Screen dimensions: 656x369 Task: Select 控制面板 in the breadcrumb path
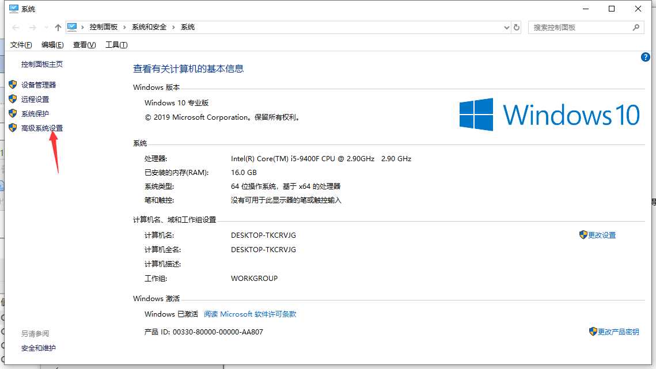click(x=103, y=27)
